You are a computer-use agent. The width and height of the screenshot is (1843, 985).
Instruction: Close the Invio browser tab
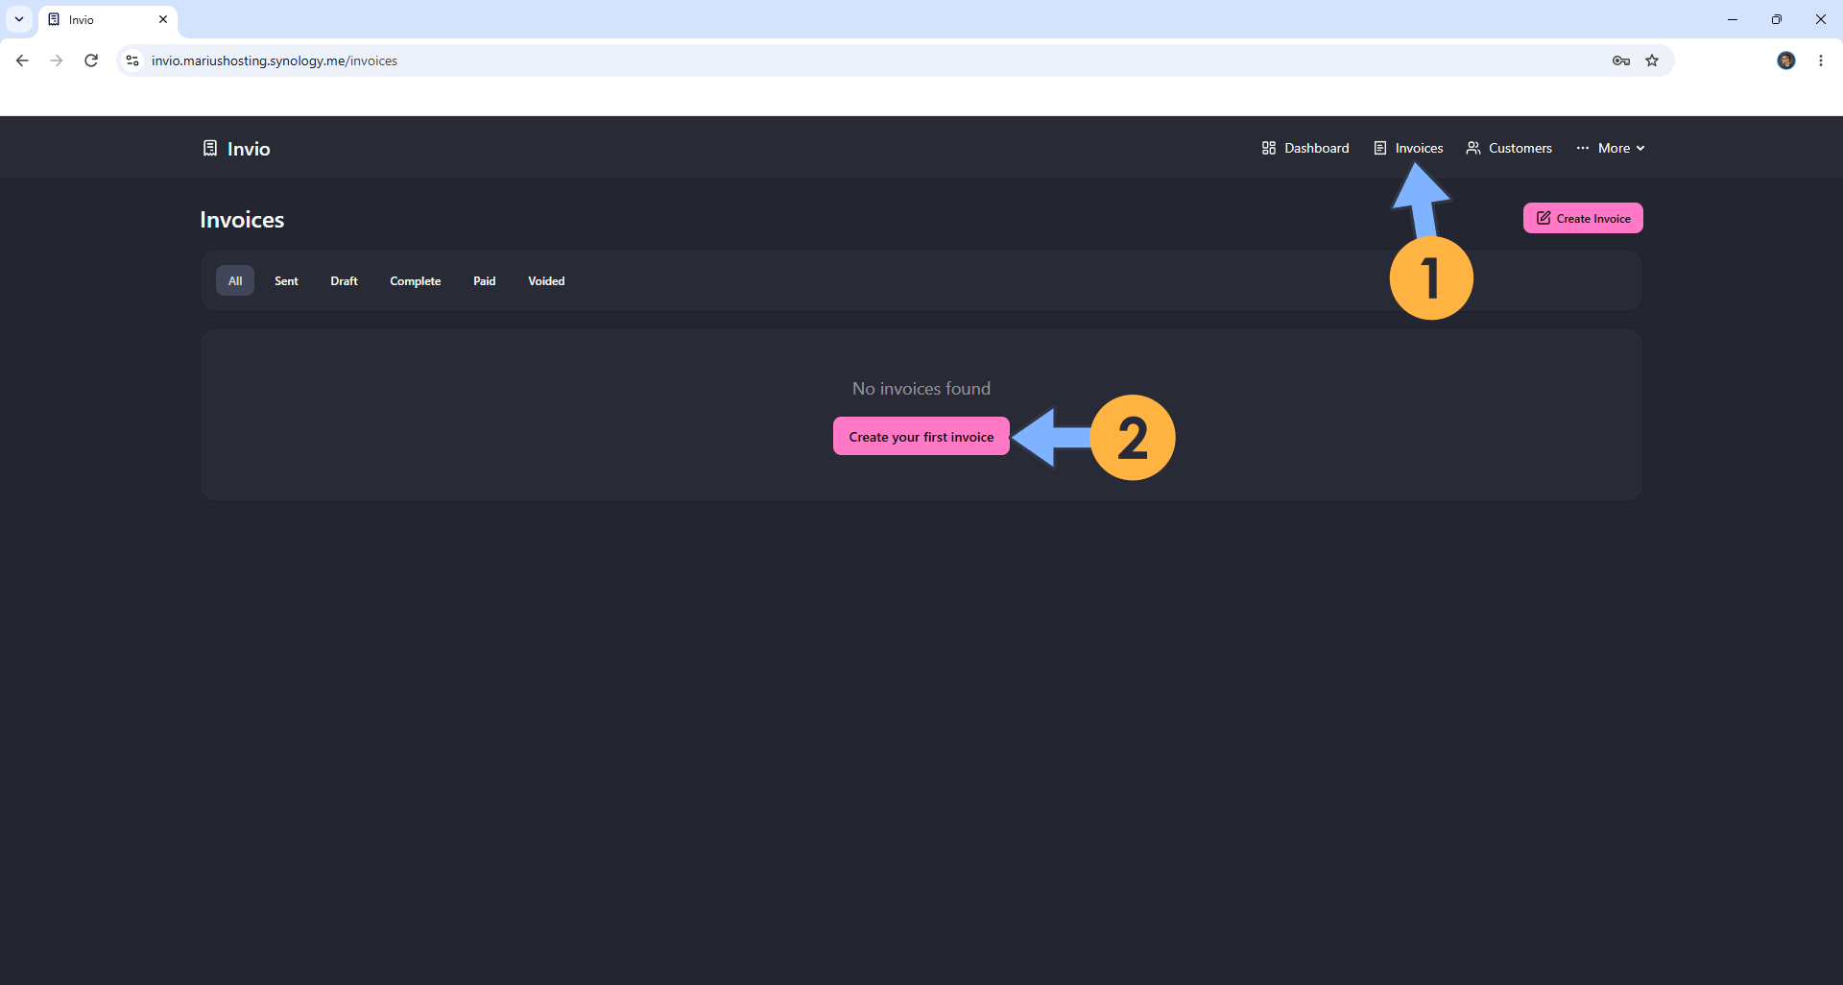[163, 19]
